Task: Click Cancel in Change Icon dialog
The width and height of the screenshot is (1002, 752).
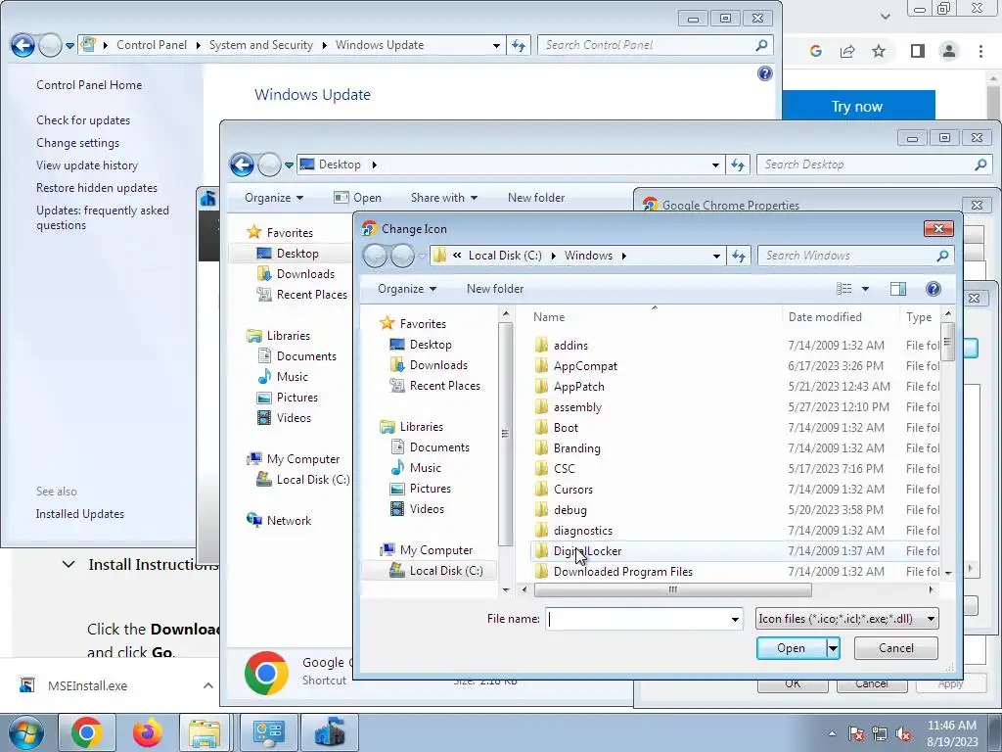Action: click(896, 648)
